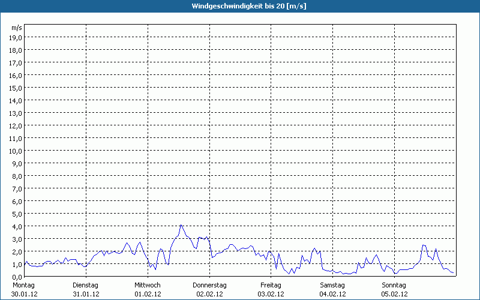
Task: Click the date '01.02.12'
Action: (x=148, y=294)
